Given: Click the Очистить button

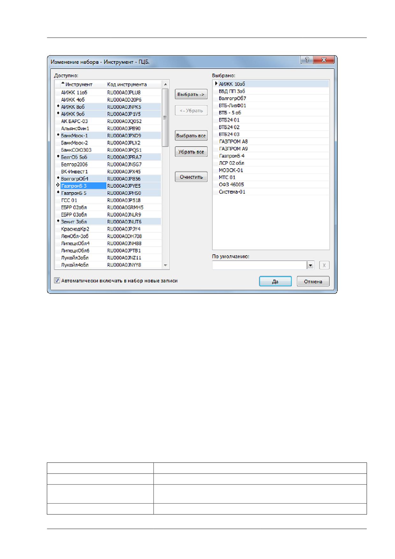Looking at the screenshot, I should (x=191, y=177).
